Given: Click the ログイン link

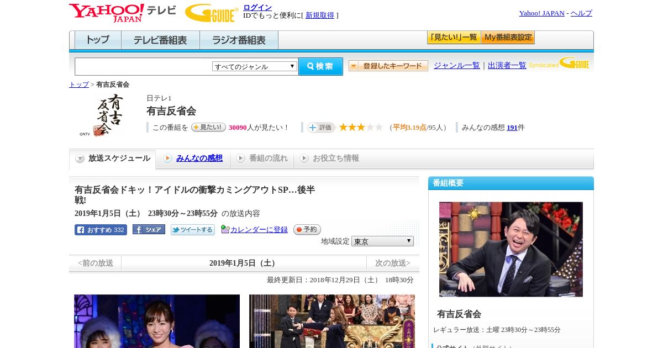Looking at the screenshot, I should [257, 7].
